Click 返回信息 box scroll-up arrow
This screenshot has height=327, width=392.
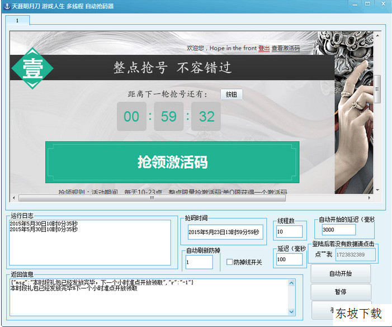point(291,284)
